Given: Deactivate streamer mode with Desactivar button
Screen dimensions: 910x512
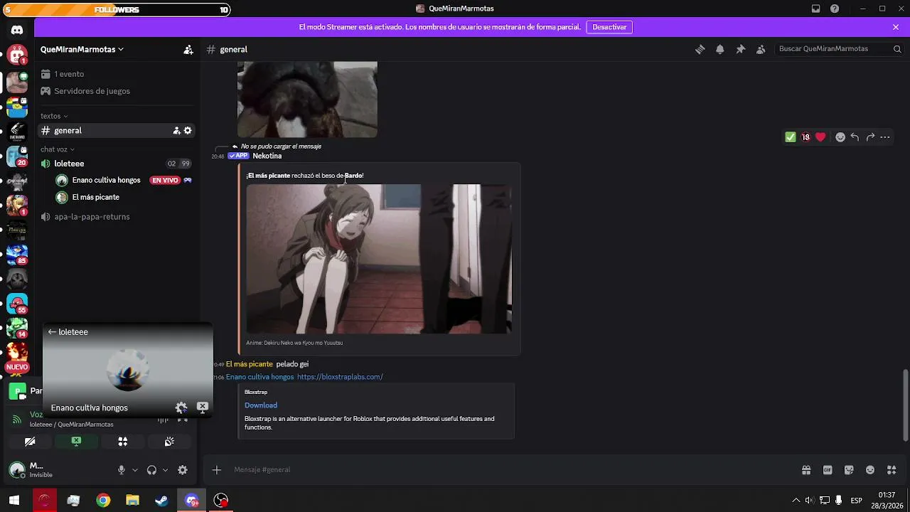Looking at the screenshot, I should coord(609,27).
